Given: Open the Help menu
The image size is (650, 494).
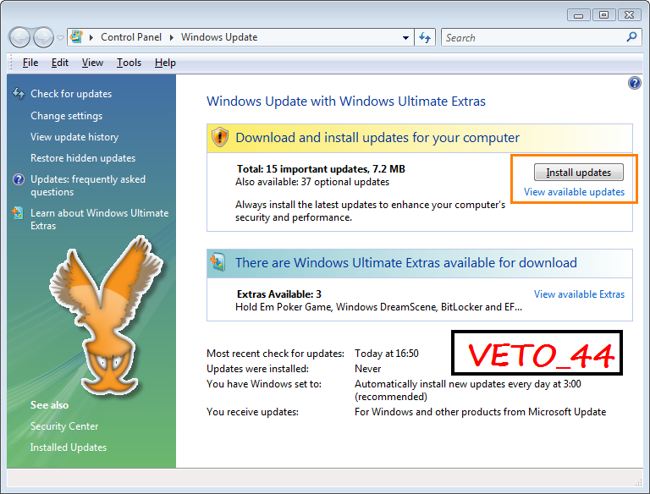Looking at the screenshot, I should (165, 63).
